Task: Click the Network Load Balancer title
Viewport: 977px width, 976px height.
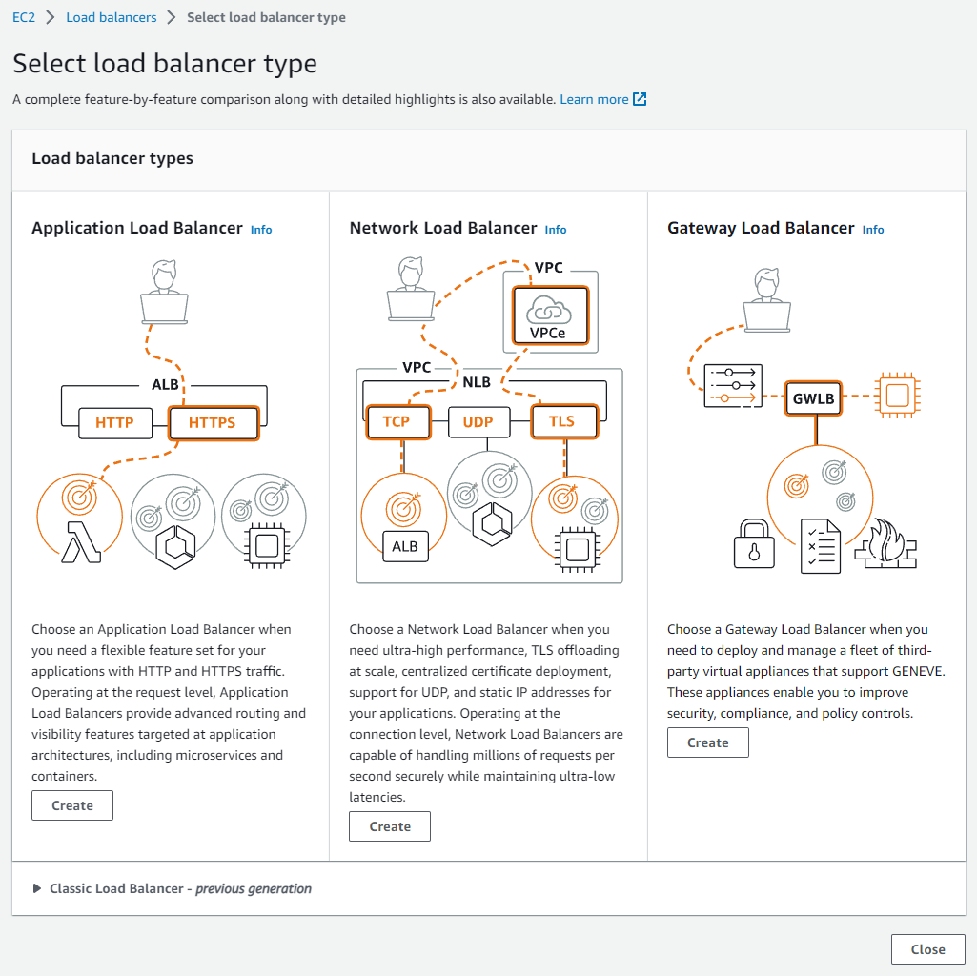Action: pyautogui.click(x=443, y=228)
